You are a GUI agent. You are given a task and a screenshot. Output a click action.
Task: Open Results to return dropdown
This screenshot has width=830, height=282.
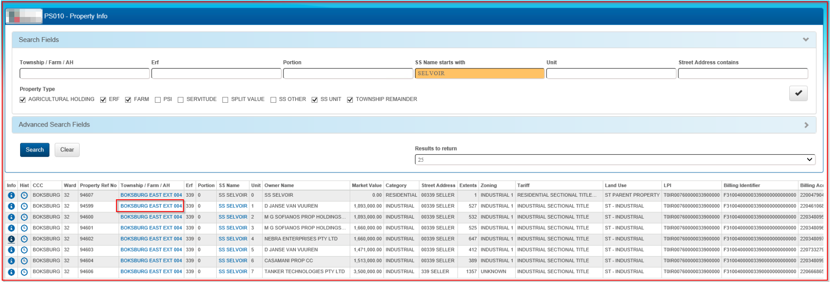point(615,160)
